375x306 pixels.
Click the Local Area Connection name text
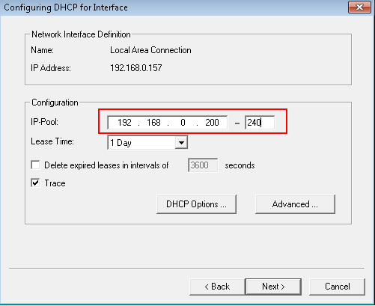coord(150,50)
